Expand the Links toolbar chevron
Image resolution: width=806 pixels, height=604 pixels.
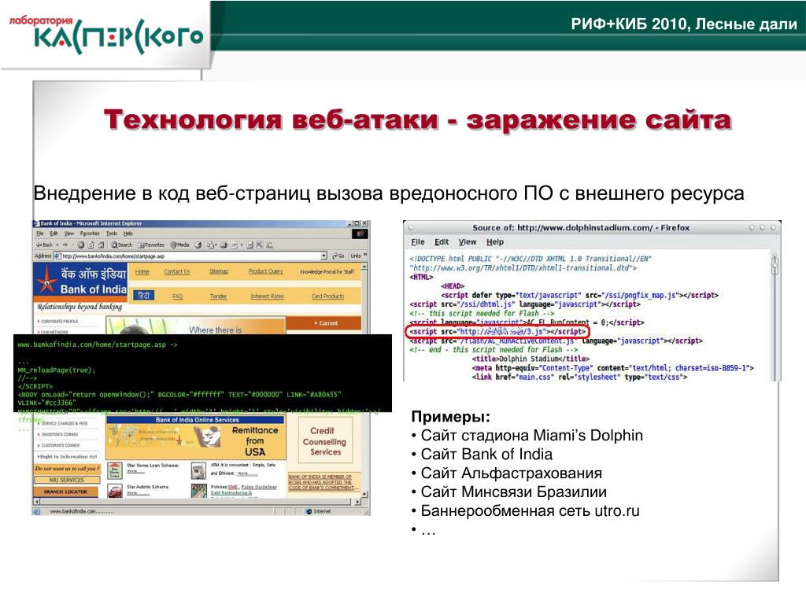point(365,255)
